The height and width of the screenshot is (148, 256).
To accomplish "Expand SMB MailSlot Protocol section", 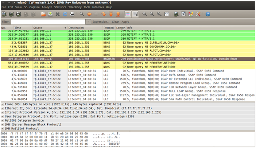I will click(x=2, y=128).
